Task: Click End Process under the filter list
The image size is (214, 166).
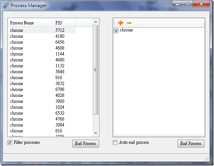Action: tap(191, 143)
